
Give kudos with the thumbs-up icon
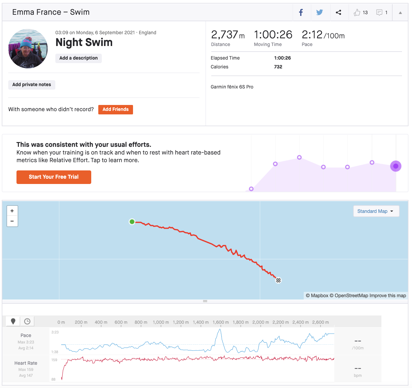357,12
